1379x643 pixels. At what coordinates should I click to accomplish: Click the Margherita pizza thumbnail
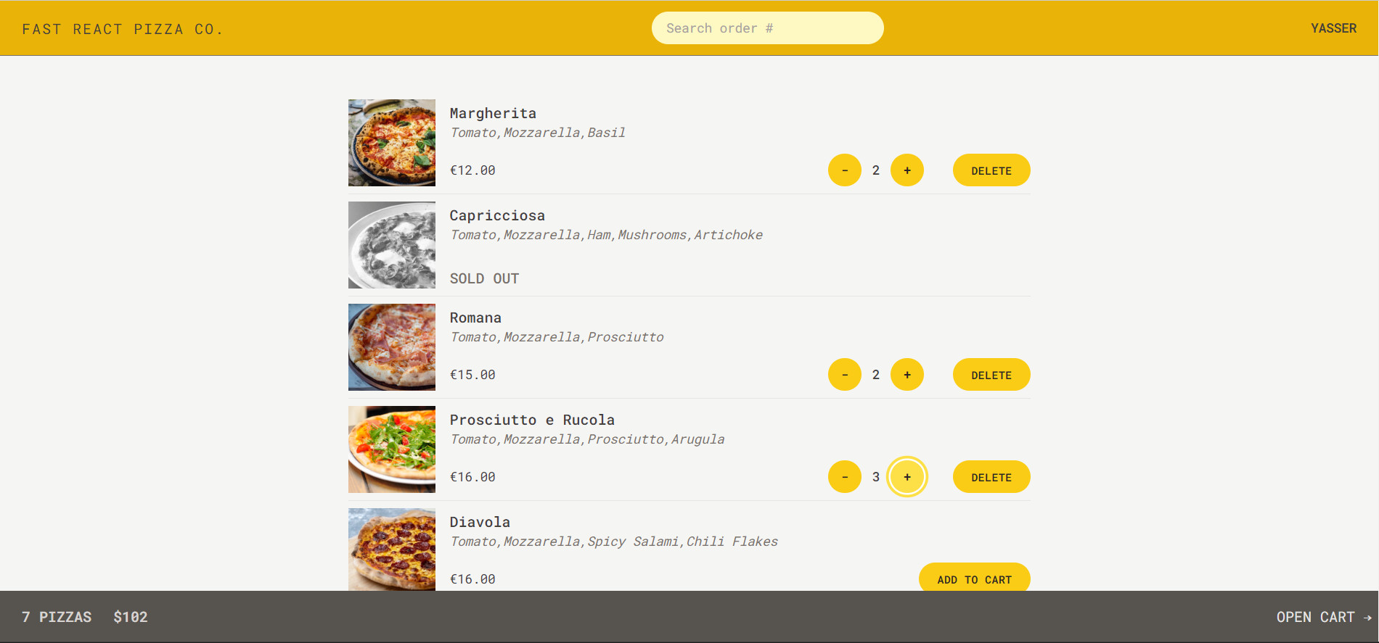[x=392, y=143]
